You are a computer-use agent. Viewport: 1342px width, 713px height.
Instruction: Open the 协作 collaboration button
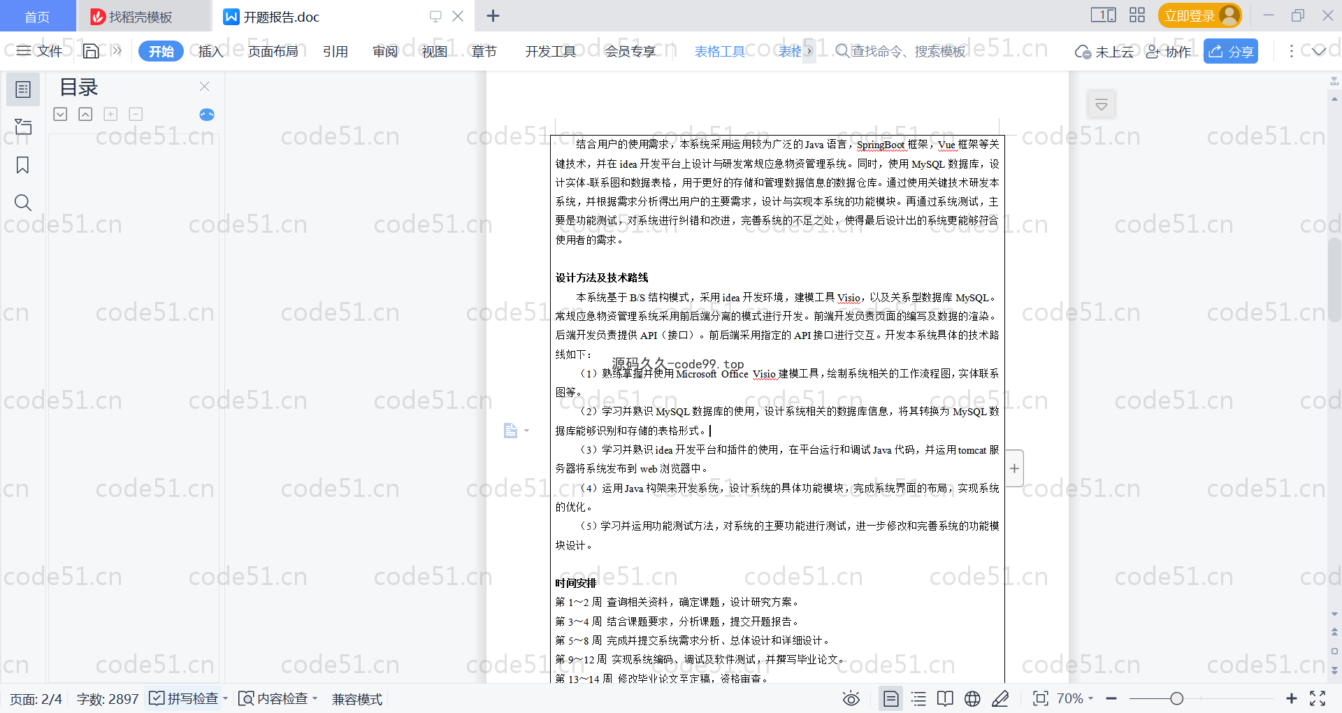(1169, 52)
